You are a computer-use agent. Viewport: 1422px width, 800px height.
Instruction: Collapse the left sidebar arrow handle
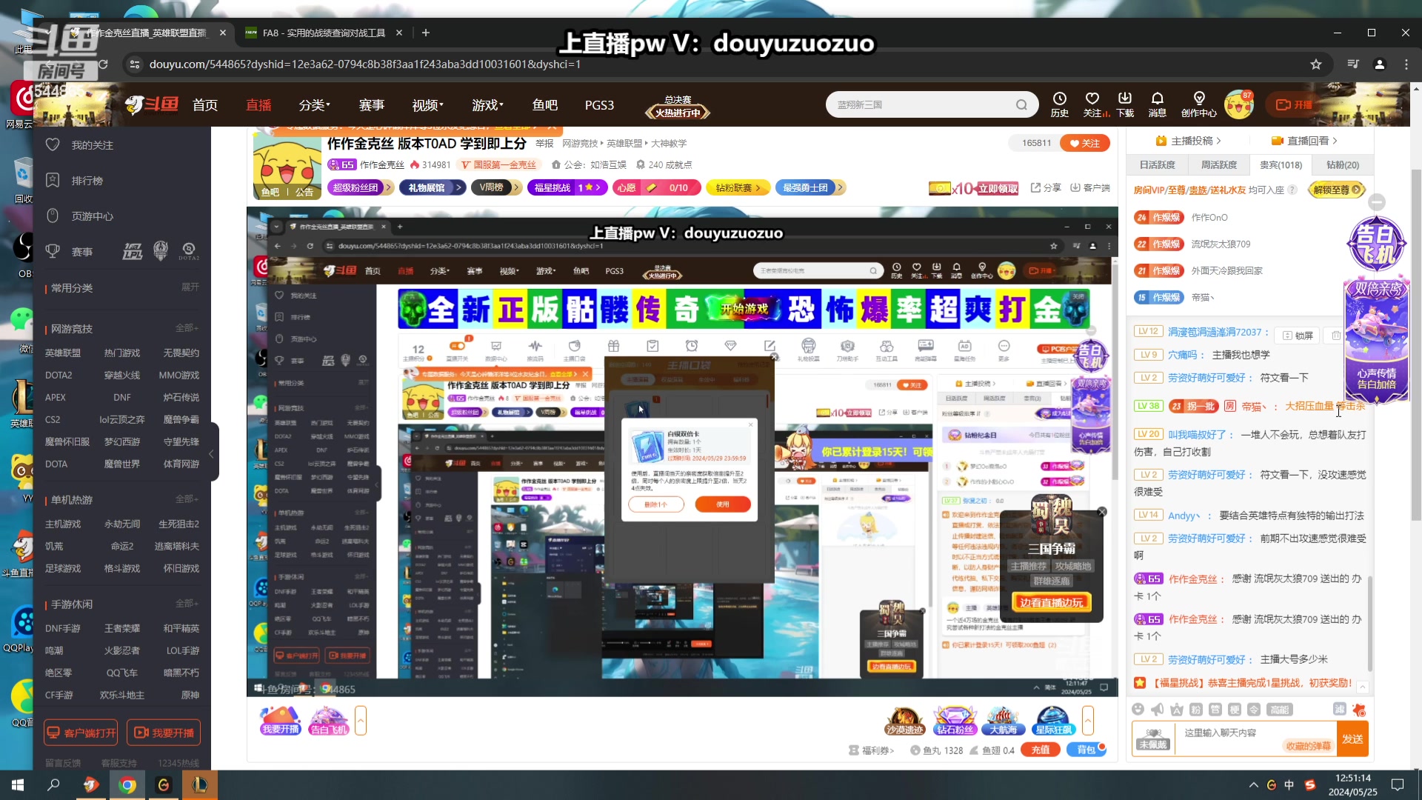(211, 453)
